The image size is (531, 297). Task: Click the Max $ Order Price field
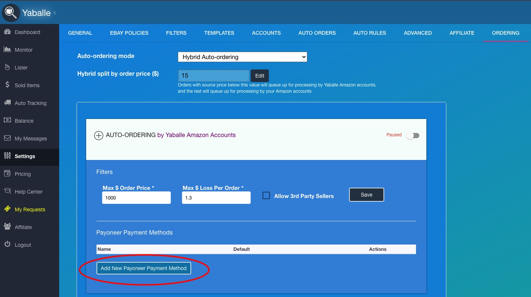[136, 198]
